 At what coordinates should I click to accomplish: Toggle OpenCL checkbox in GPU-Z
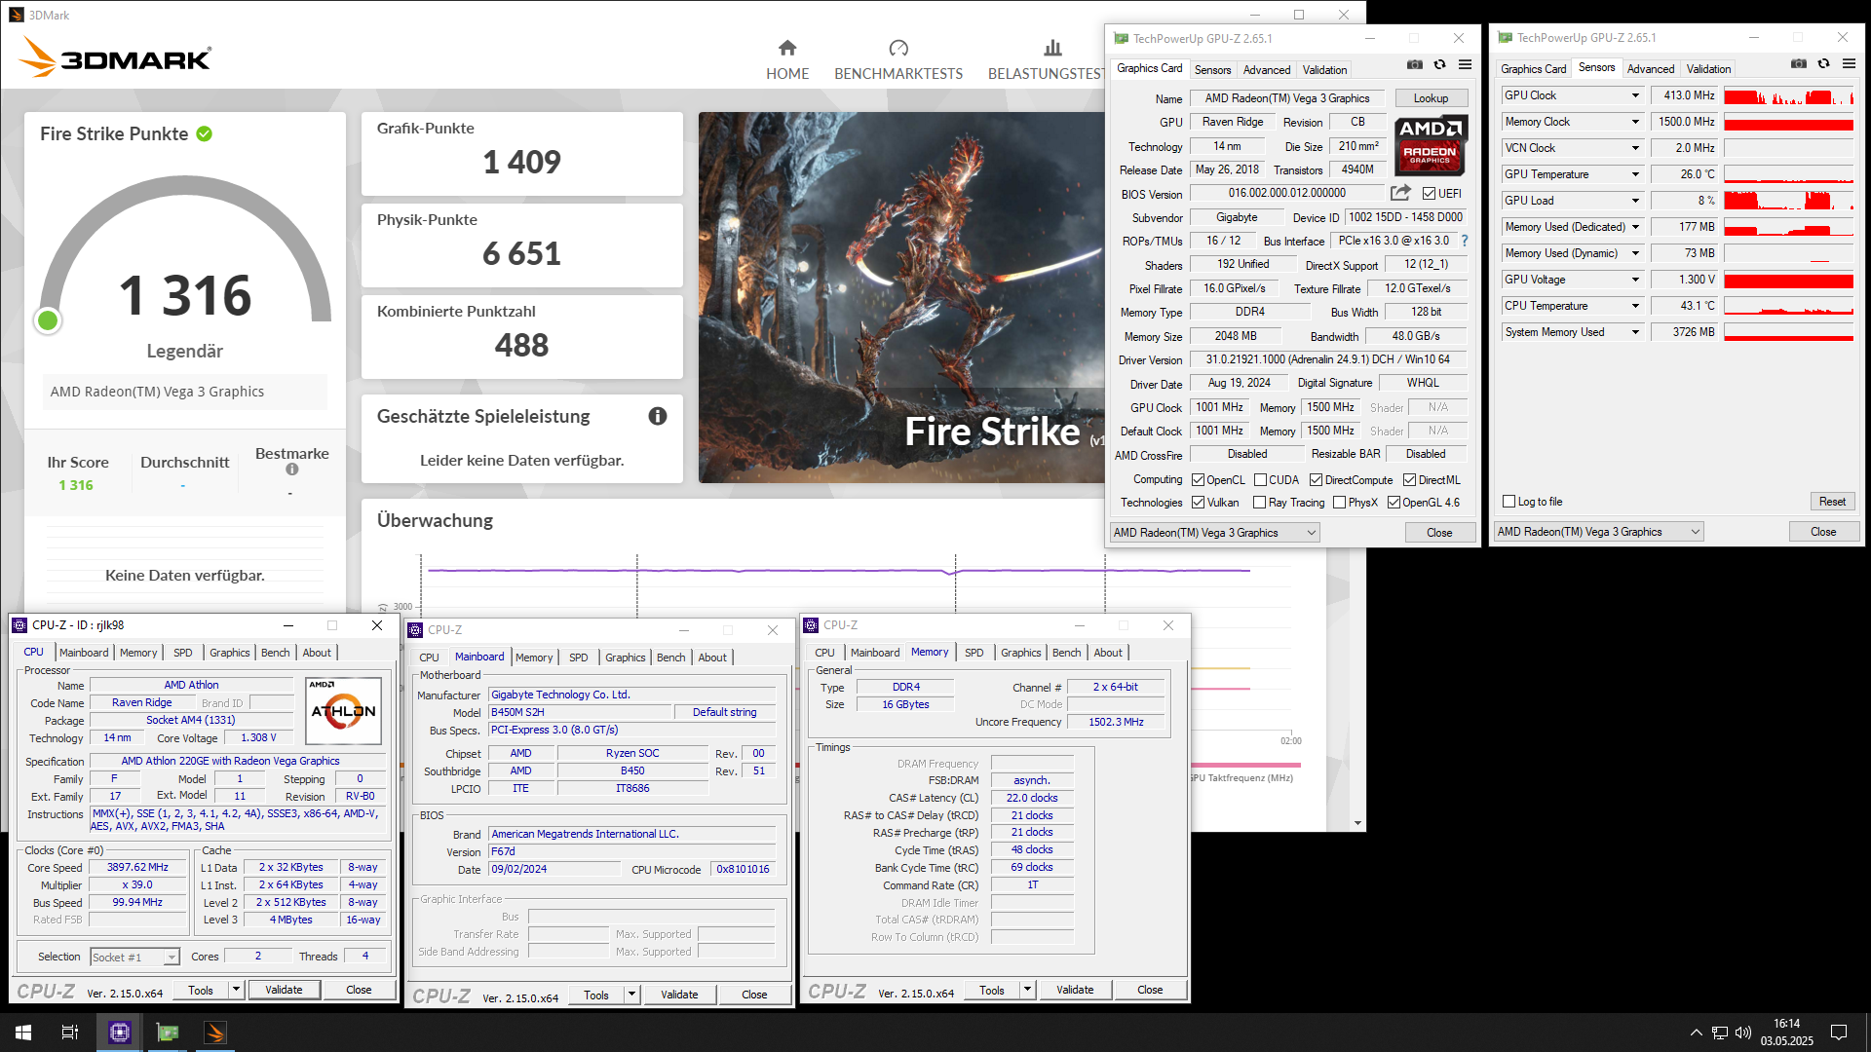(x=1199, y=480)
